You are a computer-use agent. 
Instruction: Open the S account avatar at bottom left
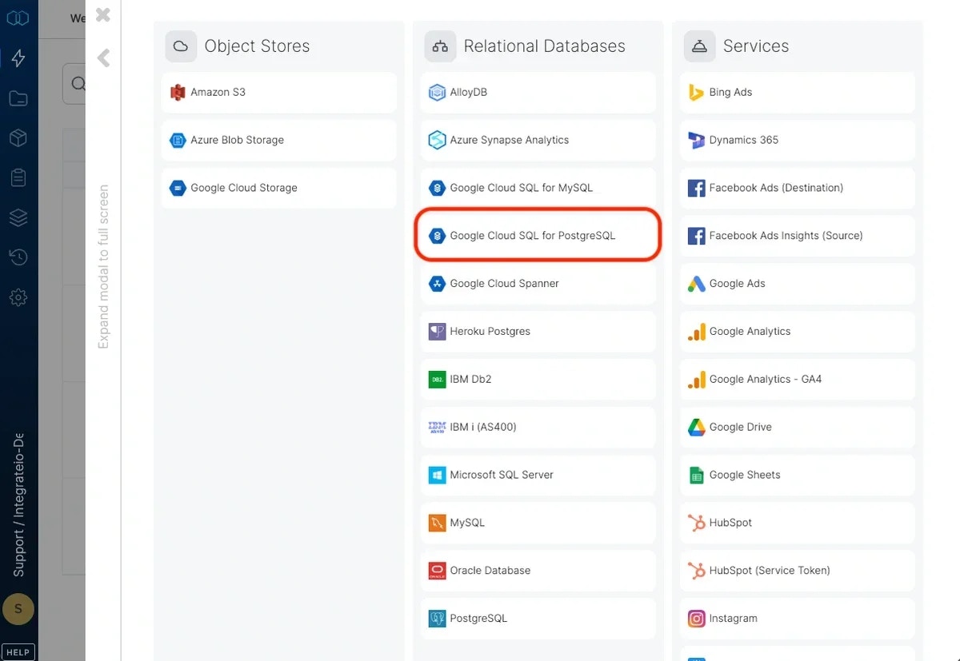[x=18, y=609]
